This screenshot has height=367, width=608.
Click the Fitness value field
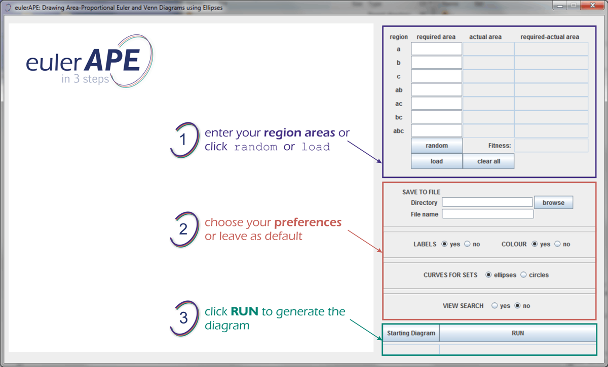click(x=551, y=146)
